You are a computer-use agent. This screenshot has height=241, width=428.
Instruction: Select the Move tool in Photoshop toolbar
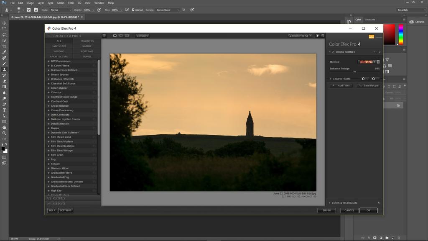pyautogui.click(x=4, y=23)
